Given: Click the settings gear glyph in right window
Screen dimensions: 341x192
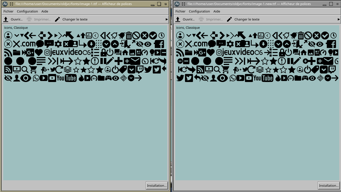Looking at the screenshot, I should [230, 44].
